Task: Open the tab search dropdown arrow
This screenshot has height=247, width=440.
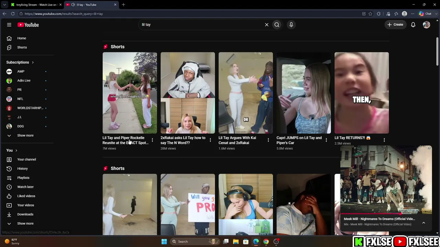Action: click(x=4, y=5)
